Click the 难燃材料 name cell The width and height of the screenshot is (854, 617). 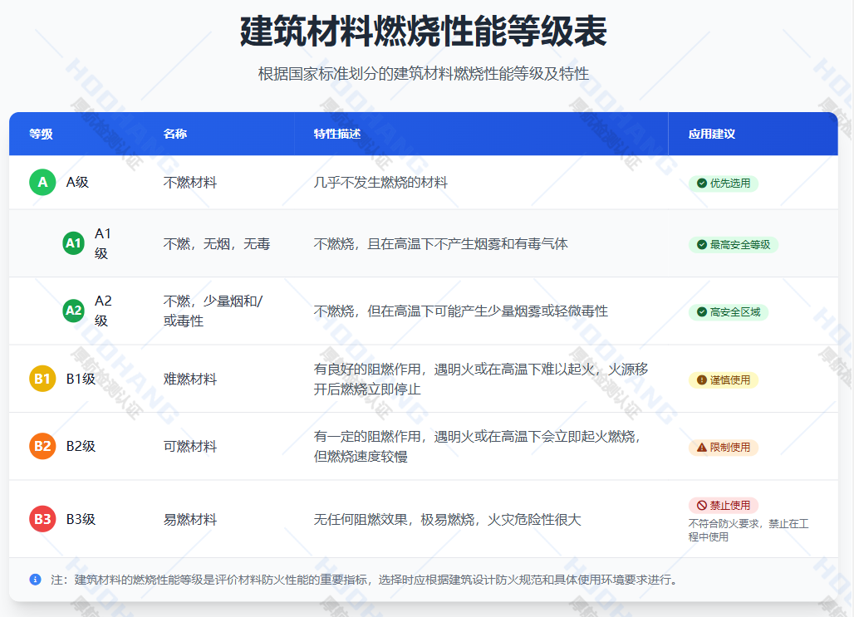(x=190, y=380)
